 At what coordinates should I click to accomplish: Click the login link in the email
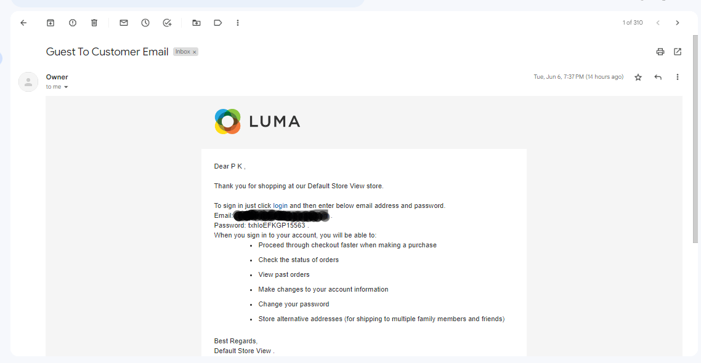pyautogui.click(x=280, y=205)
